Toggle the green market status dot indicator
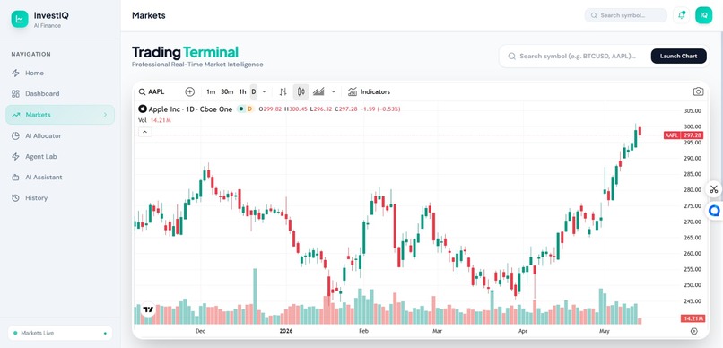 click(241, 109)
